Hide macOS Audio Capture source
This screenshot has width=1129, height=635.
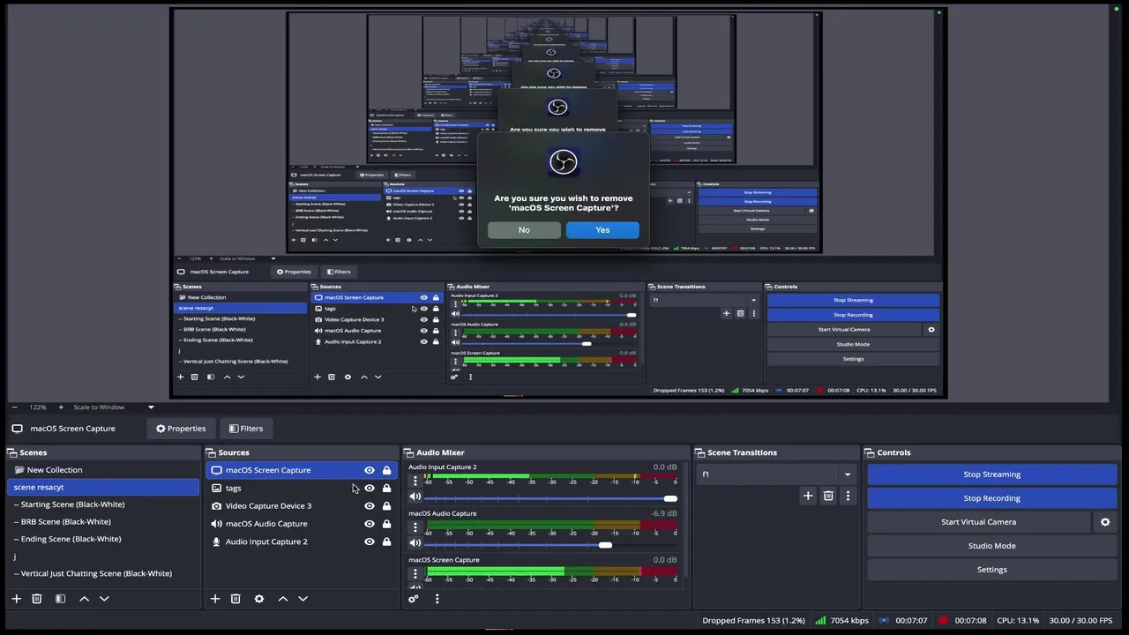370,524
